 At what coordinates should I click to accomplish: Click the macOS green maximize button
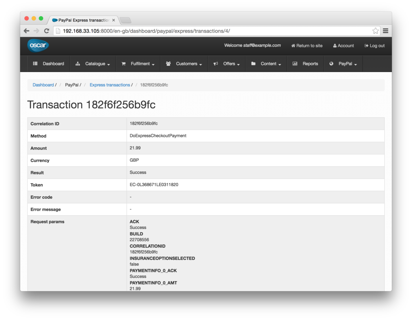pyautogui.click(x=41, y=19)
